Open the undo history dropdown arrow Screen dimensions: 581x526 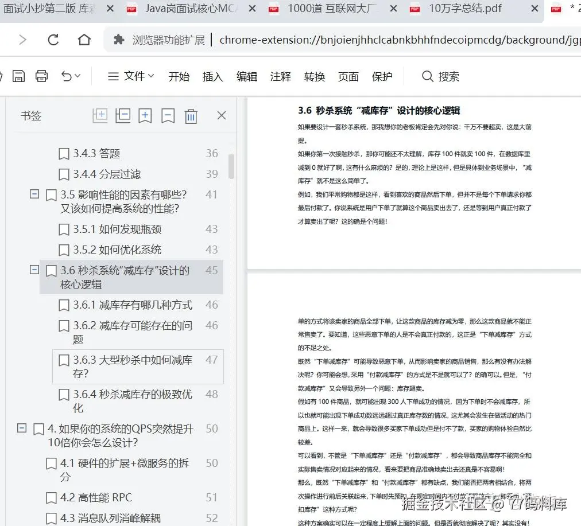point(78,76)
